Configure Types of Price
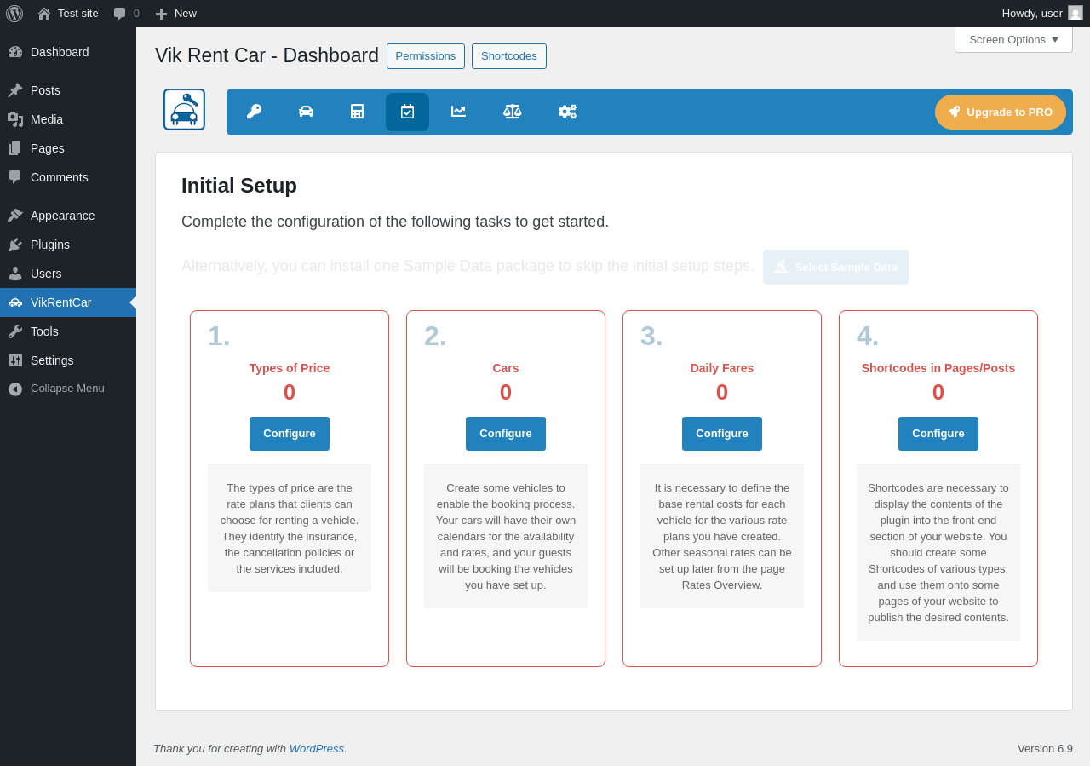Image resolution: width=1090 pixels, height=766 pixels. tap(290, 434)
